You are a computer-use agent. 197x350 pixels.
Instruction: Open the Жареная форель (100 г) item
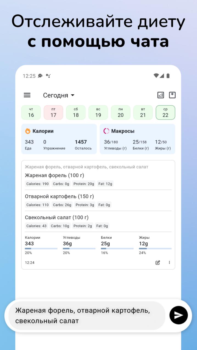(x=55, y=175)
